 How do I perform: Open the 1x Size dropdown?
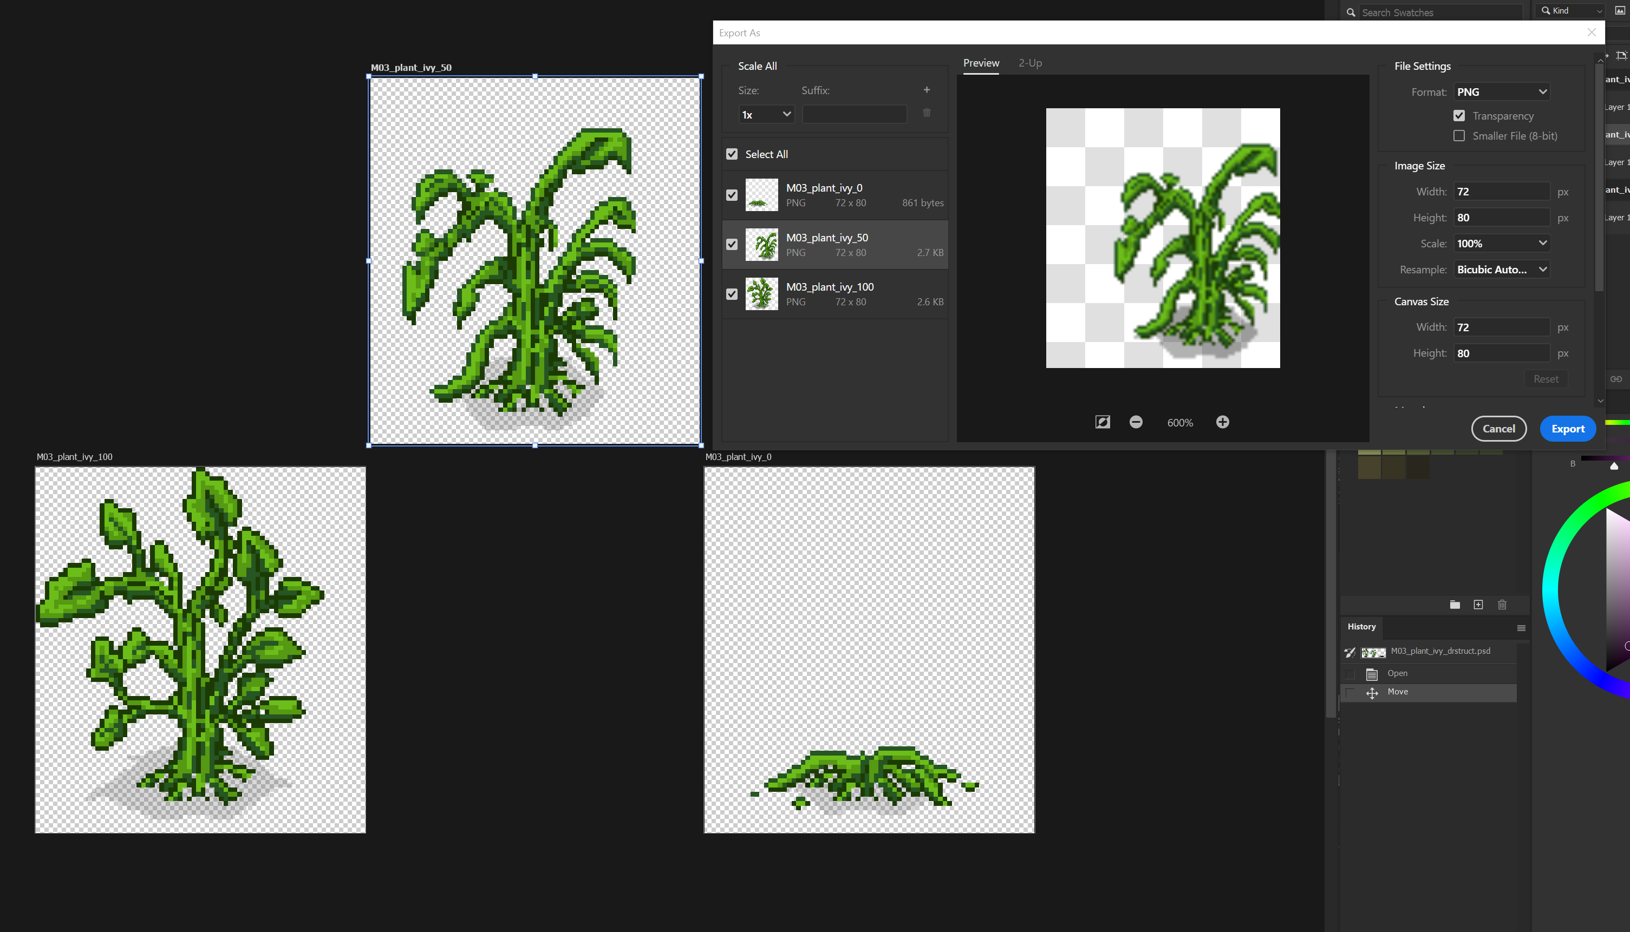point(766,115)
